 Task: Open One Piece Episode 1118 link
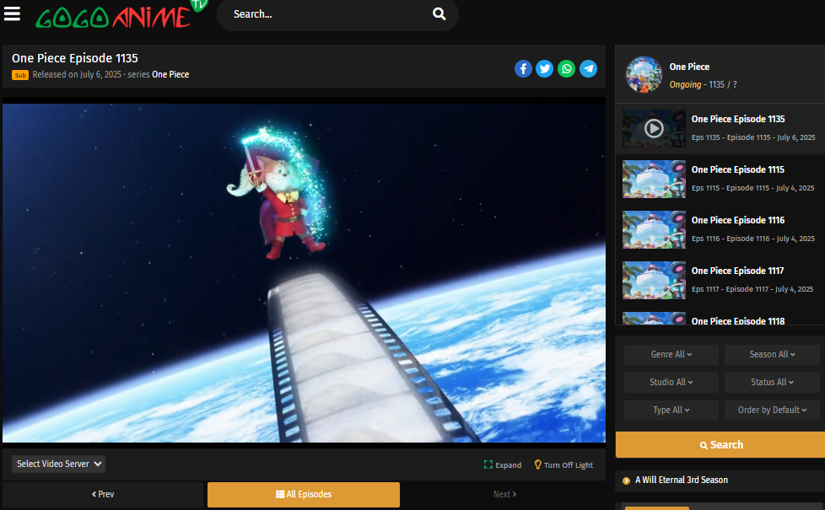click(737, 320)
